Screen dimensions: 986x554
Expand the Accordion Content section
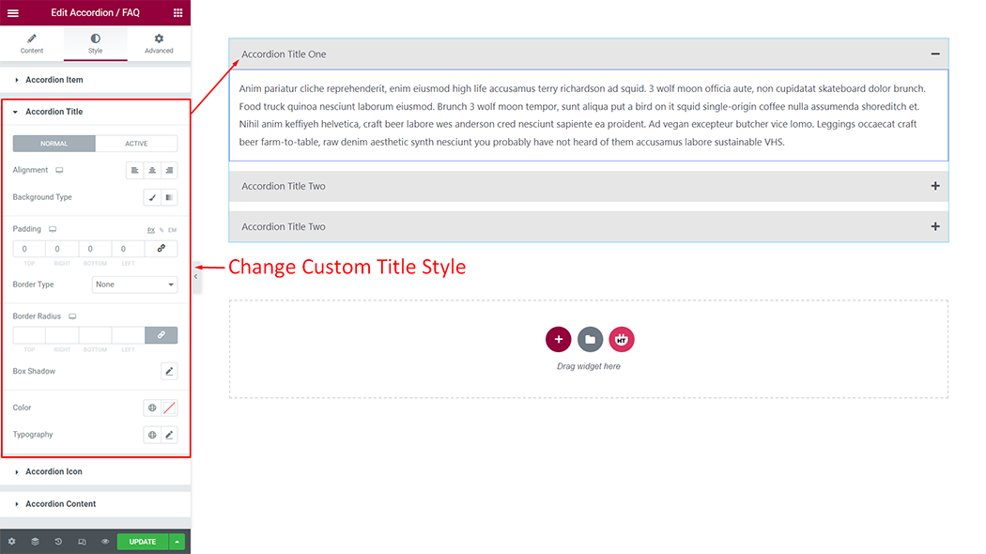[x=60, y=504]
